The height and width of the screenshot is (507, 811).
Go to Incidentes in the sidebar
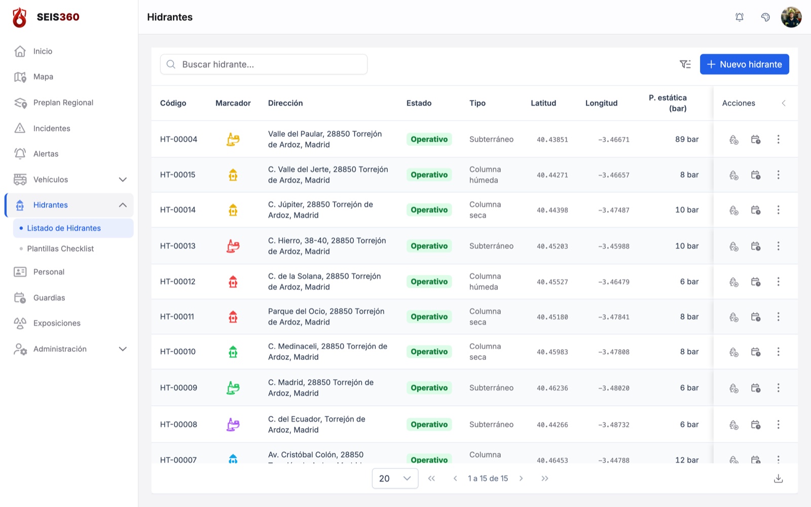pyautogui.click(x=51, y=129)
